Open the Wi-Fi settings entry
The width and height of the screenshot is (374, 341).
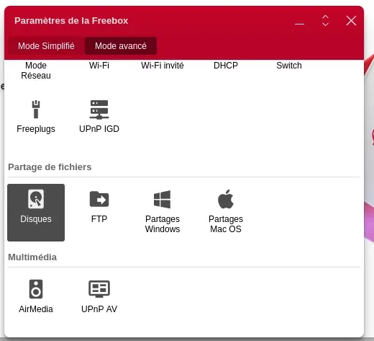(x=99, y=66)
